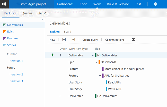Open Column options
The width and height of the screenshot is (167, 107).
click(115, 40)
